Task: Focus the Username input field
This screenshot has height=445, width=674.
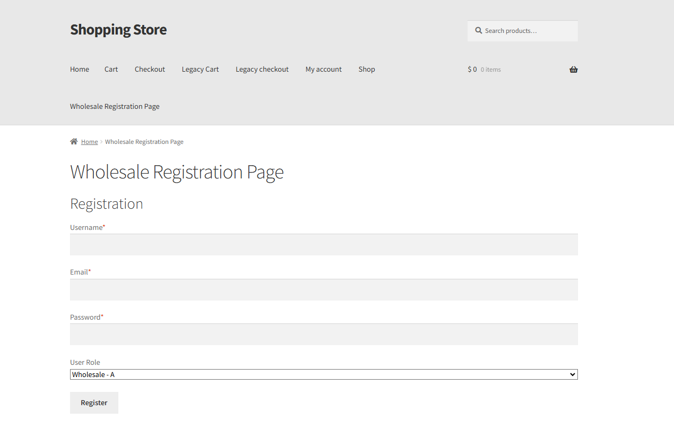Action: 324,245
